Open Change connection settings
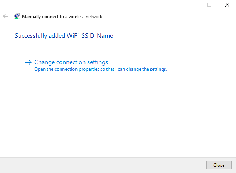 point(71,62)
